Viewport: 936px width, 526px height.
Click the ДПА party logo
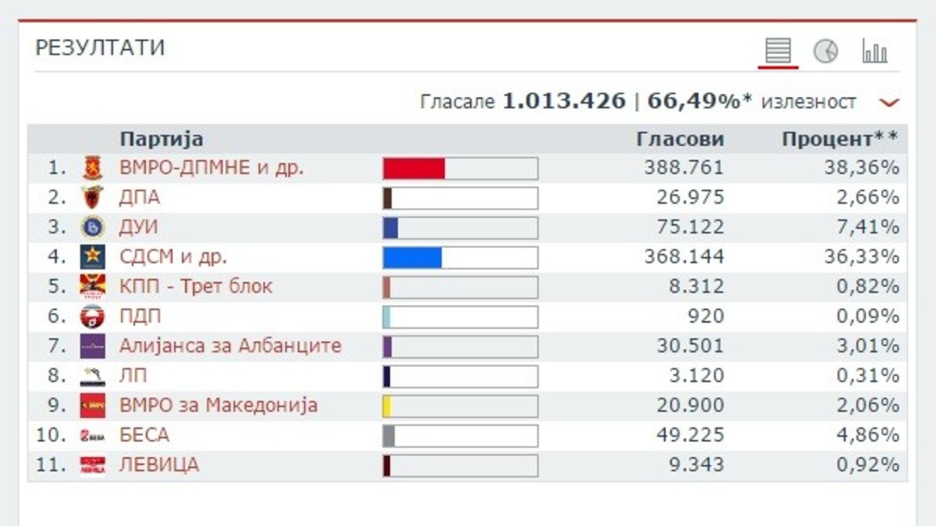(92, 198)
